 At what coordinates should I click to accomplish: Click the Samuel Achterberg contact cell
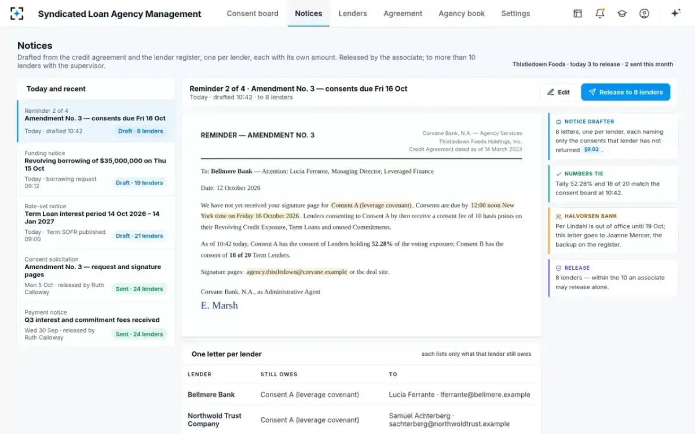(449, 420)
